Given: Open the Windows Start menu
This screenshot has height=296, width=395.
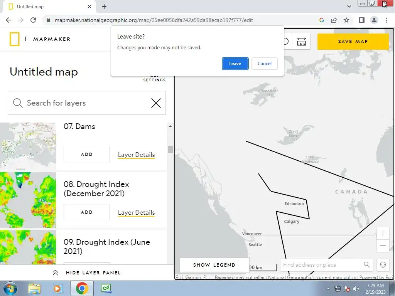Looking at the screenshot, I should tap(10, 288).
